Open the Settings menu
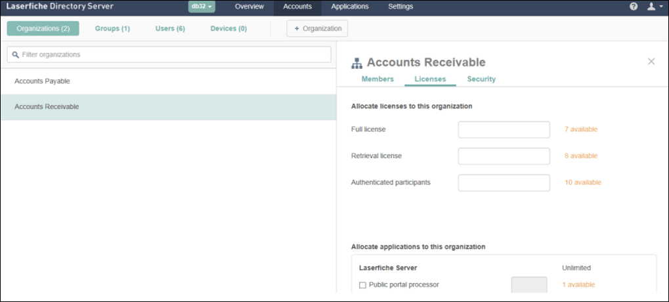669x302 pixels. point(400,7)
